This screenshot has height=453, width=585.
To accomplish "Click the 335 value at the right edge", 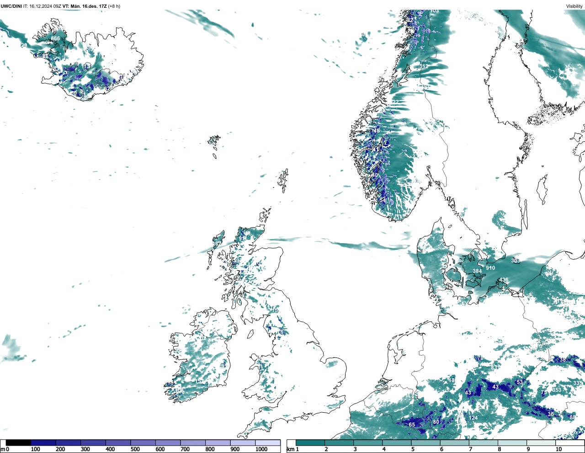I will [x=578, y=383].
